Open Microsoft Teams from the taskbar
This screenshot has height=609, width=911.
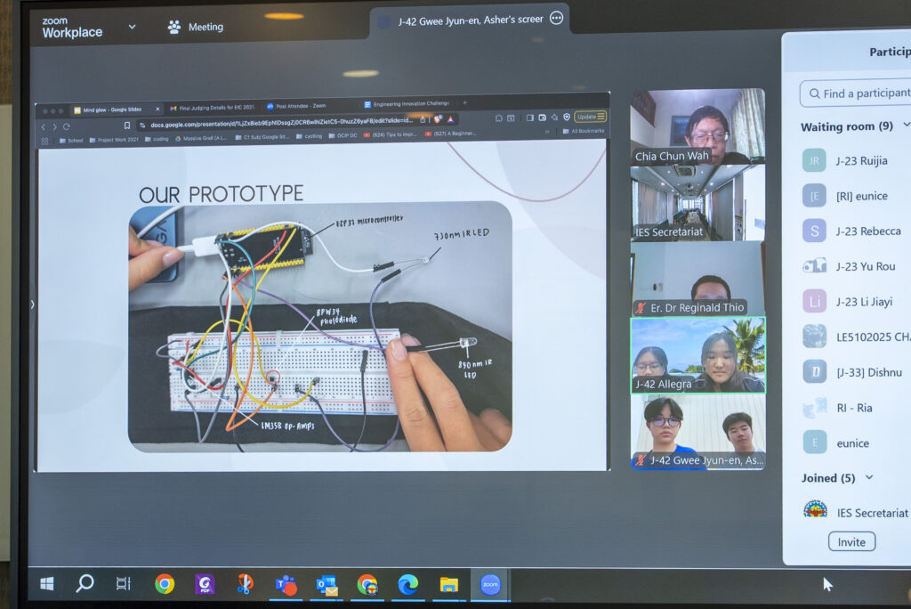pos(286,585)
